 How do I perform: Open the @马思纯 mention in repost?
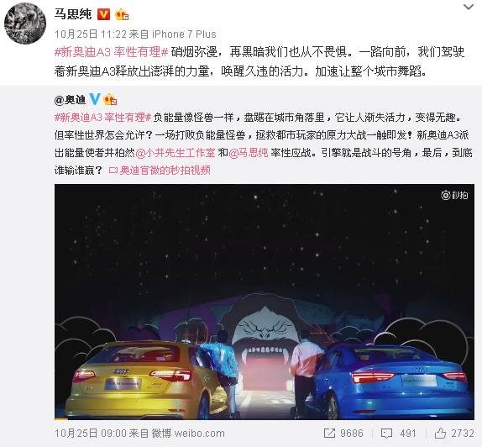pyautogui.click(x=249, y=153)
